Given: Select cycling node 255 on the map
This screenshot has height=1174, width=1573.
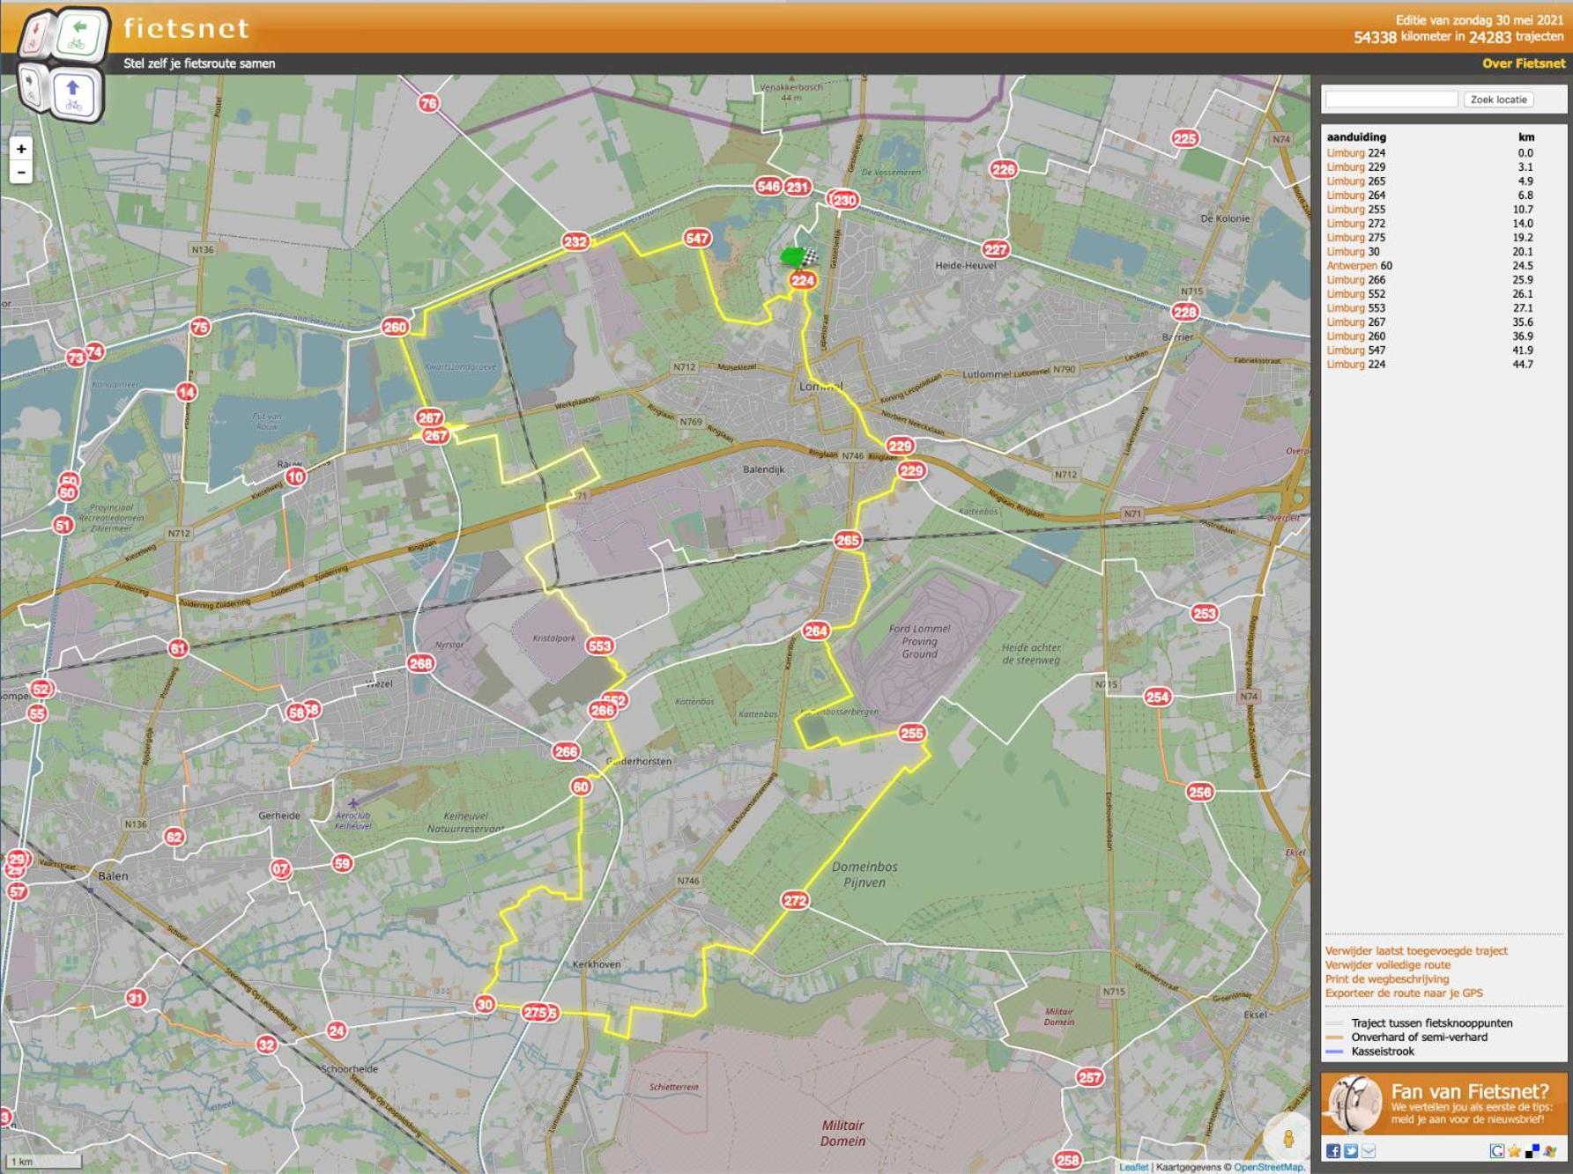Looking at the screenshot, I should pos(912,733).
